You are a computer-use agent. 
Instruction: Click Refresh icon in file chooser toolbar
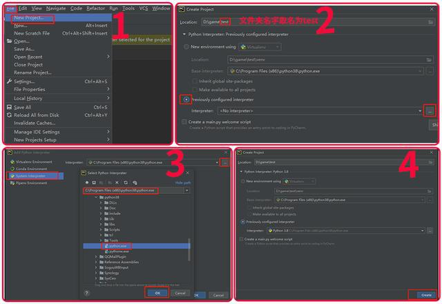[126, 182]
